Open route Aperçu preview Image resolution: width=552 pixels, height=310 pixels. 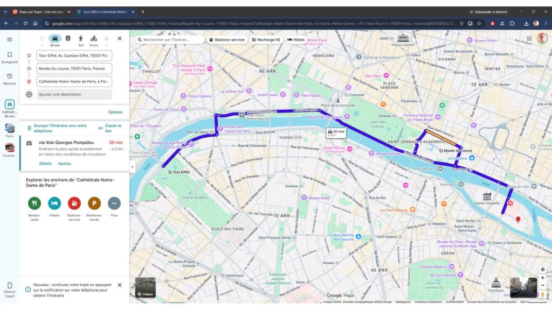pos(65,164)
